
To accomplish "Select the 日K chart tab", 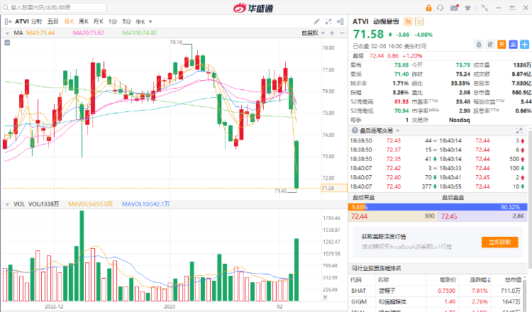I will pos(70,22).
